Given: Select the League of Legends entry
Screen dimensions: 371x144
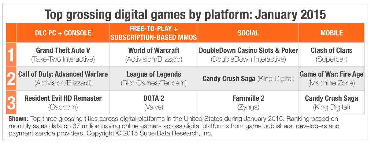Looking at the screenshot, I should point(154,74).
